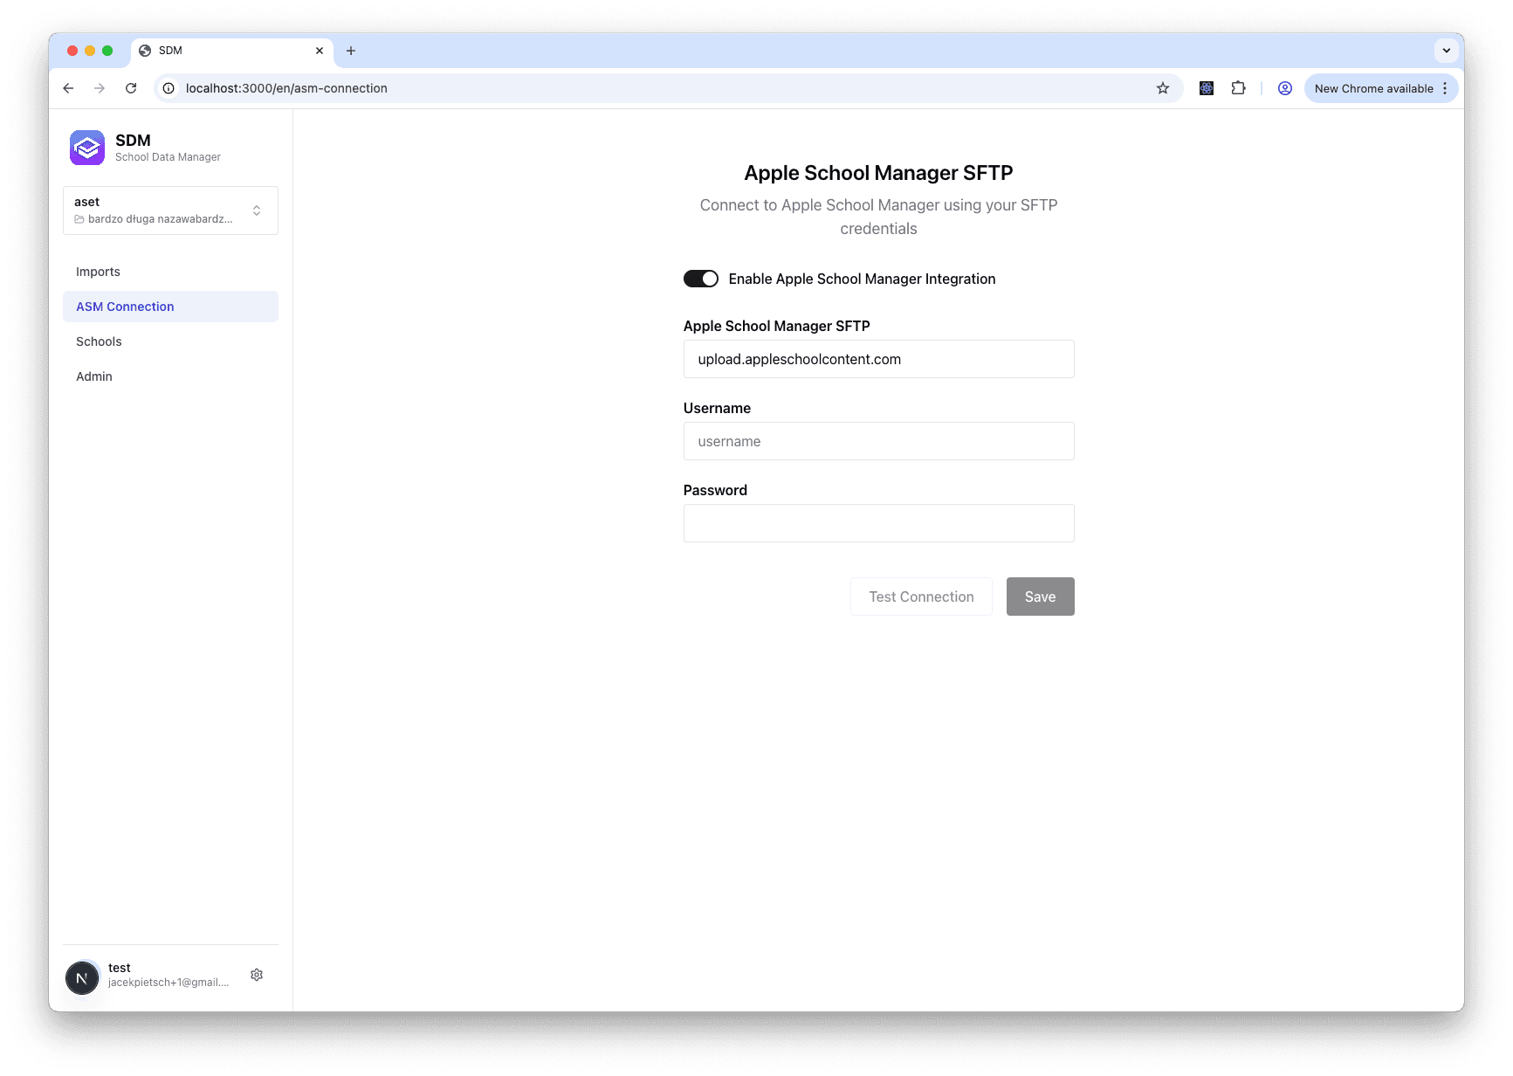The image size is (1513, 1076).
Task: Open settings gear next to test user
Action: (257, 975)
